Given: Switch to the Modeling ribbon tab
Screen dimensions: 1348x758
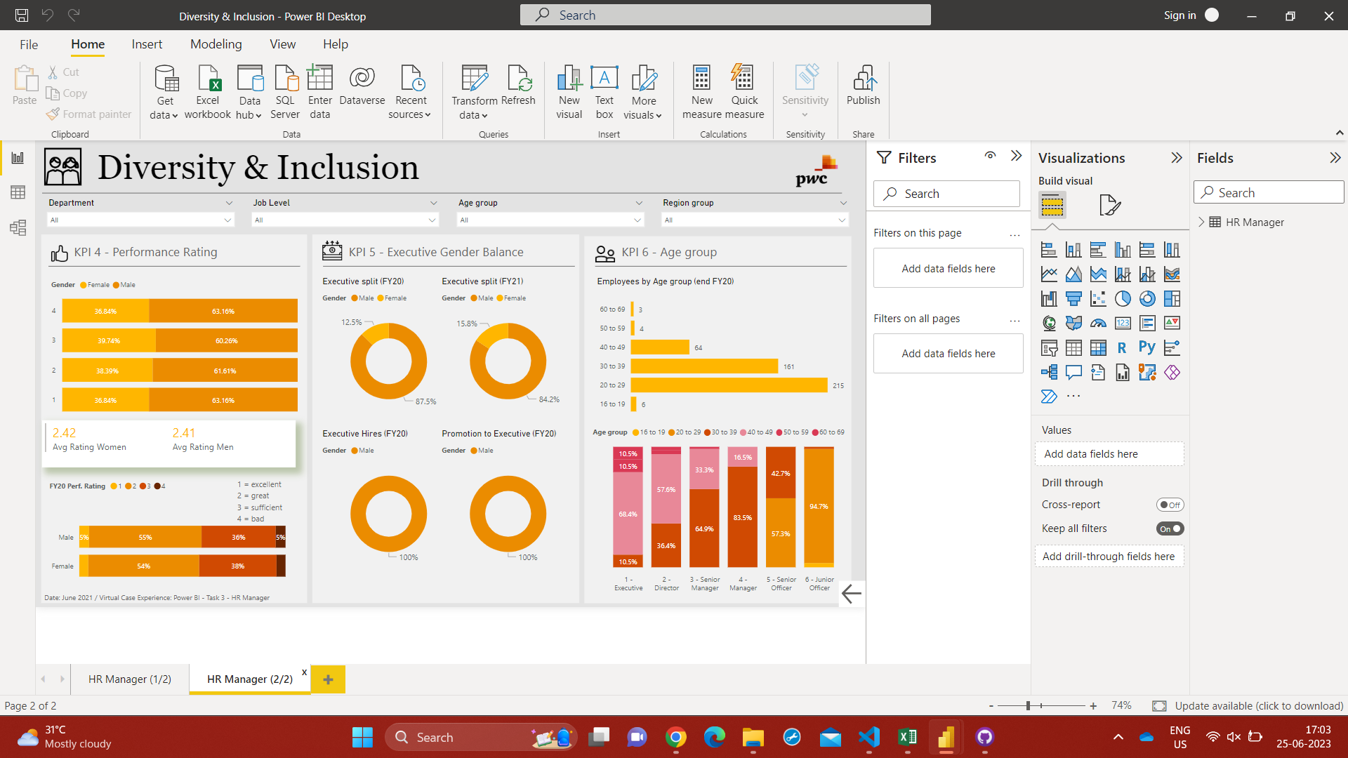Looking at the screenshot, I should coord(216,44).
